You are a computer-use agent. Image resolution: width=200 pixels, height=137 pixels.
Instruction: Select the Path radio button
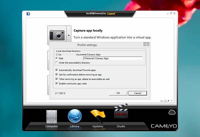point(57,58)
